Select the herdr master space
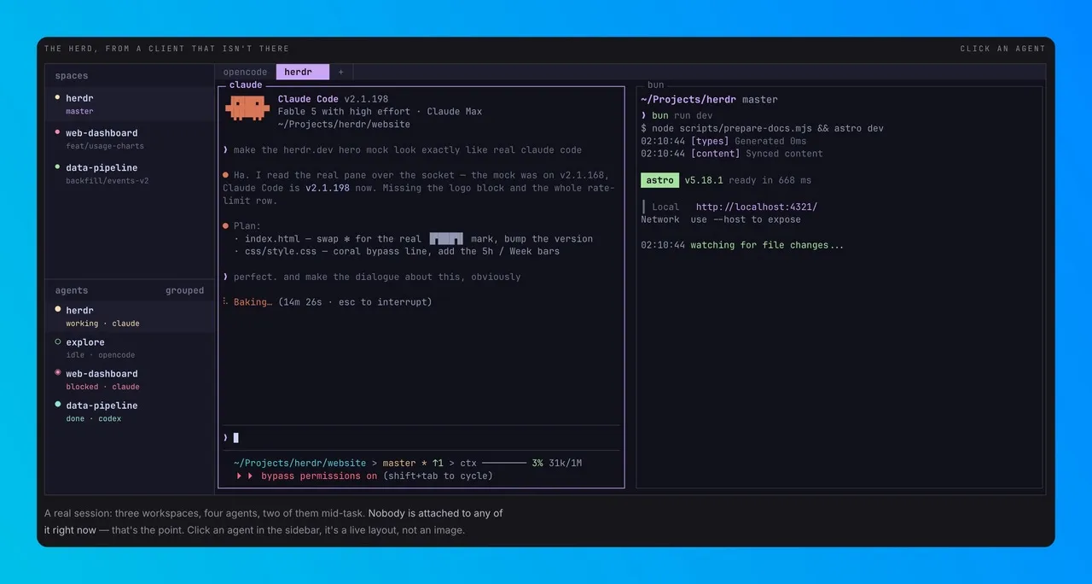The height and width of the screenshot is (584, 1092). click(129, 104)
